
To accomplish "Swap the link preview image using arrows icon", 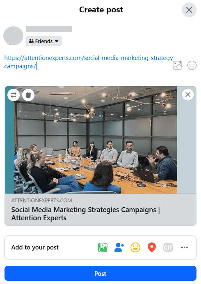I will (14, 95).
